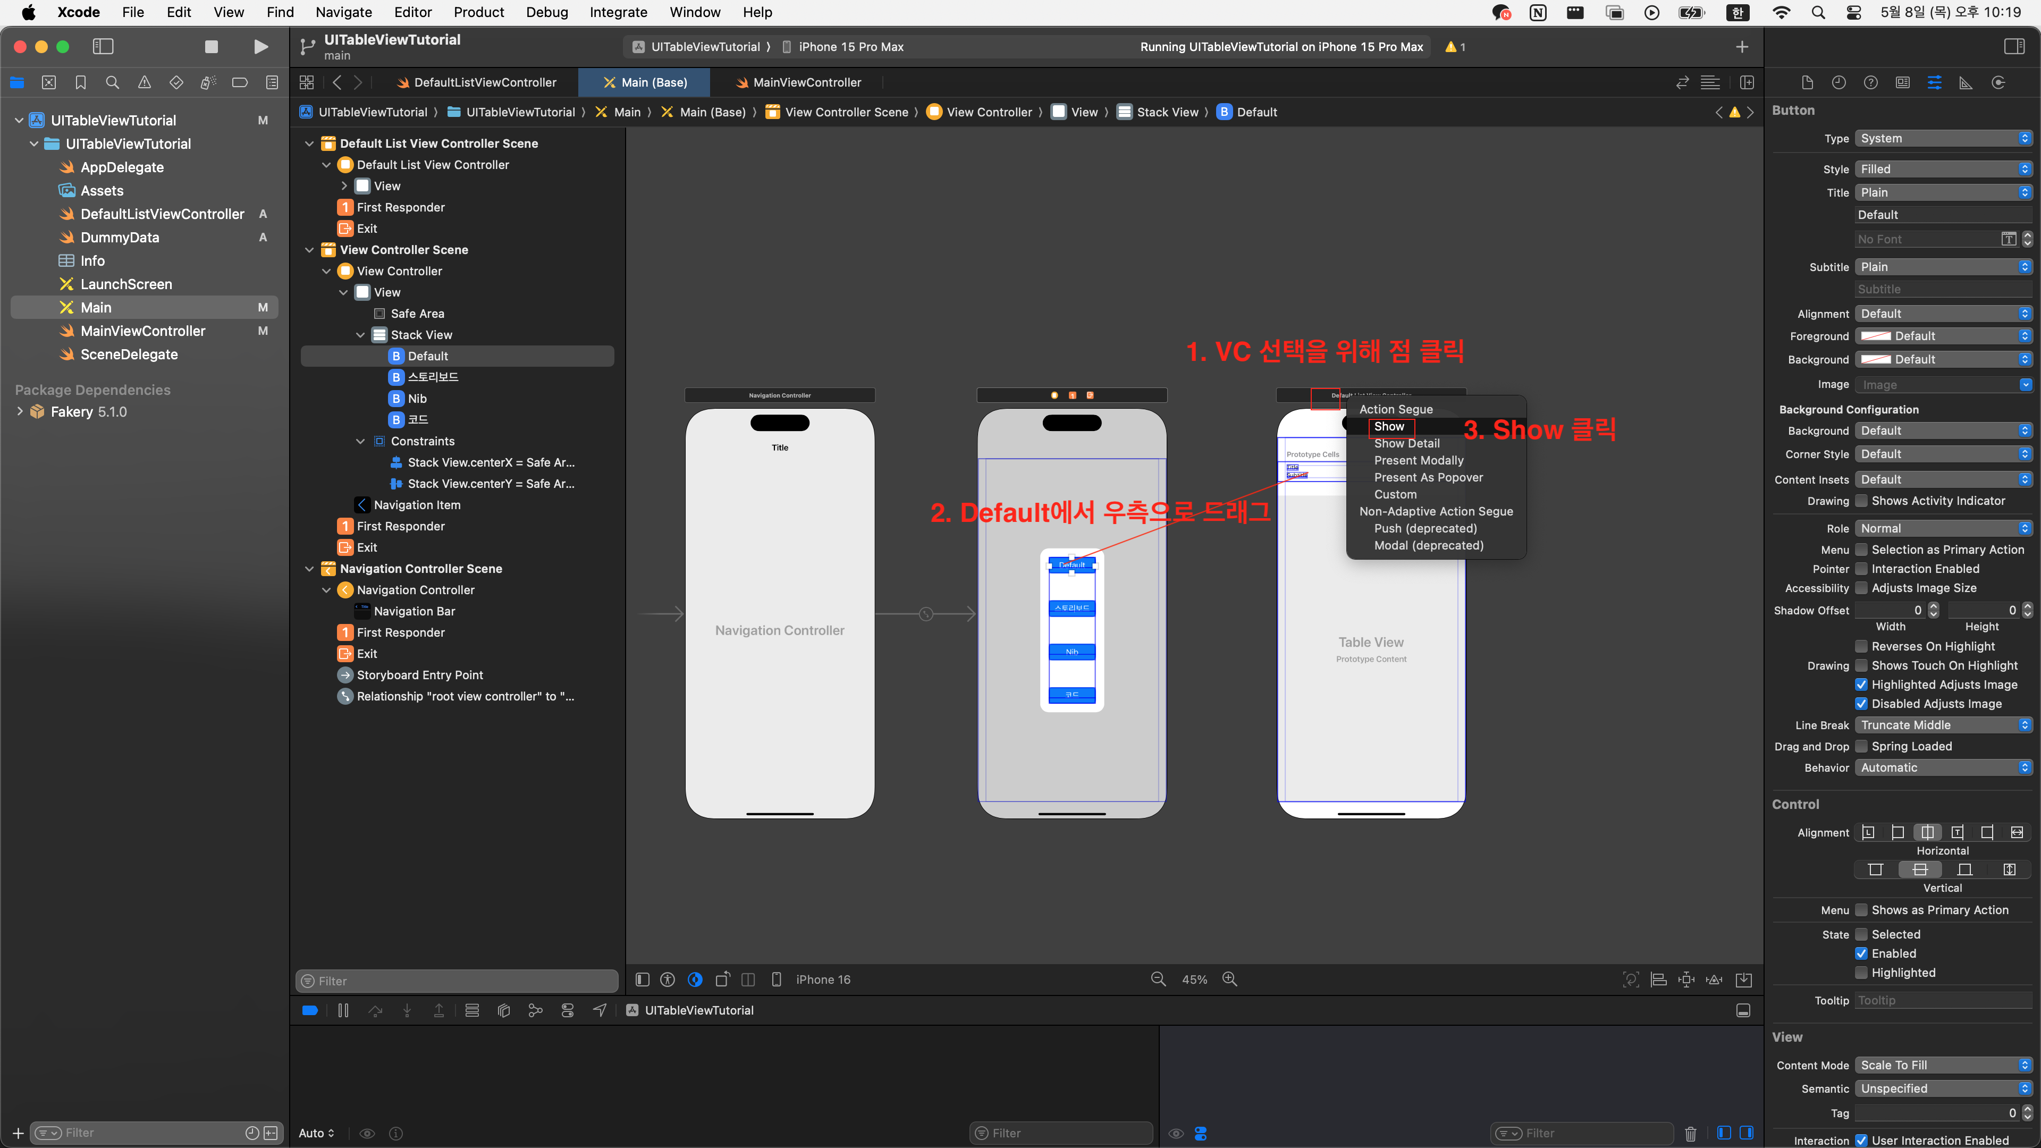This screenshot has width=2041, height=1148.
Task: Toggle the document outline icon
Action: point(643,979)
